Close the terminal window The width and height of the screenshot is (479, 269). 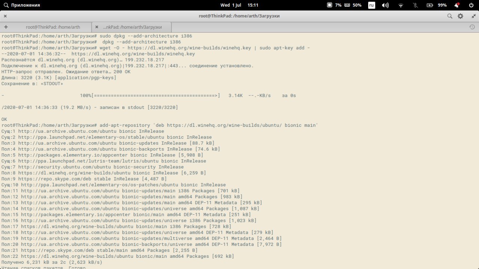click(5, 16)
